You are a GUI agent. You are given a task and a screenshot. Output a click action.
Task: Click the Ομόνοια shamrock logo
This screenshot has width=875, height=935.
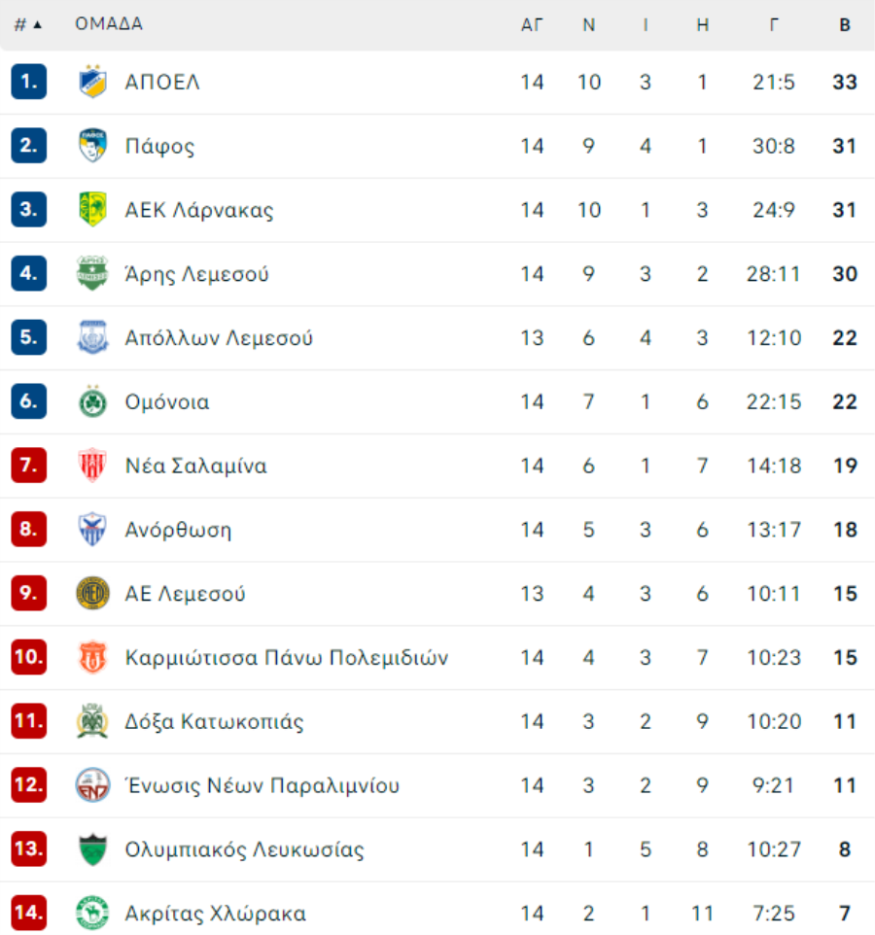92,401
